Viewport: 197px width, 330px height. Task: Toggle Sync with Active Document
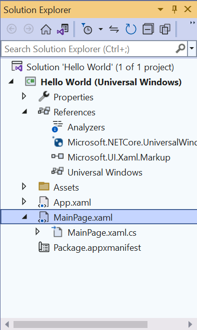point(114,29)
